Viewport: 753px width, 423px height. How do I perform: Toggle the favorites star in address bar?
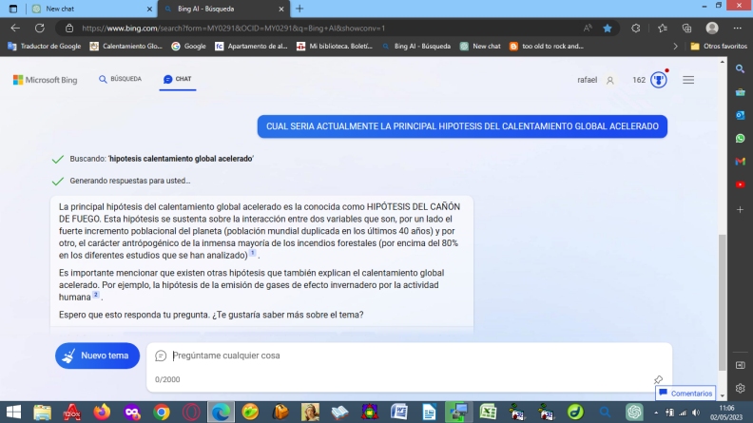tap(608, 28)
